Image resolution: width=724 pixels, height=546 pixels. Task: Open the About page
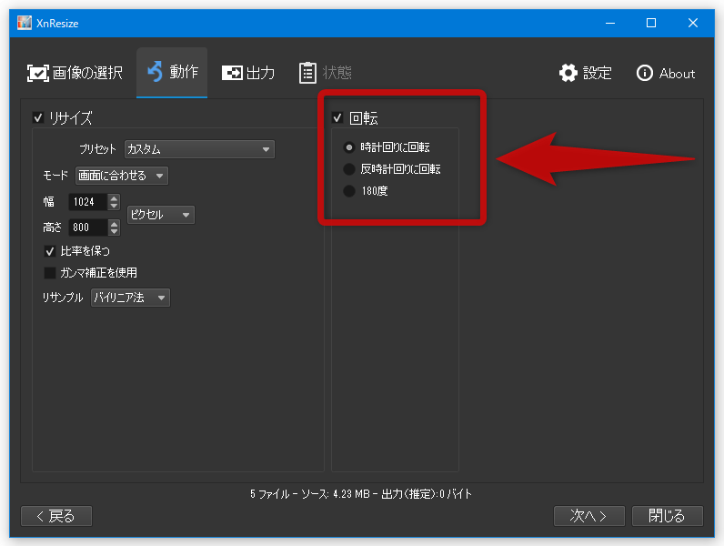pos(666,73)
